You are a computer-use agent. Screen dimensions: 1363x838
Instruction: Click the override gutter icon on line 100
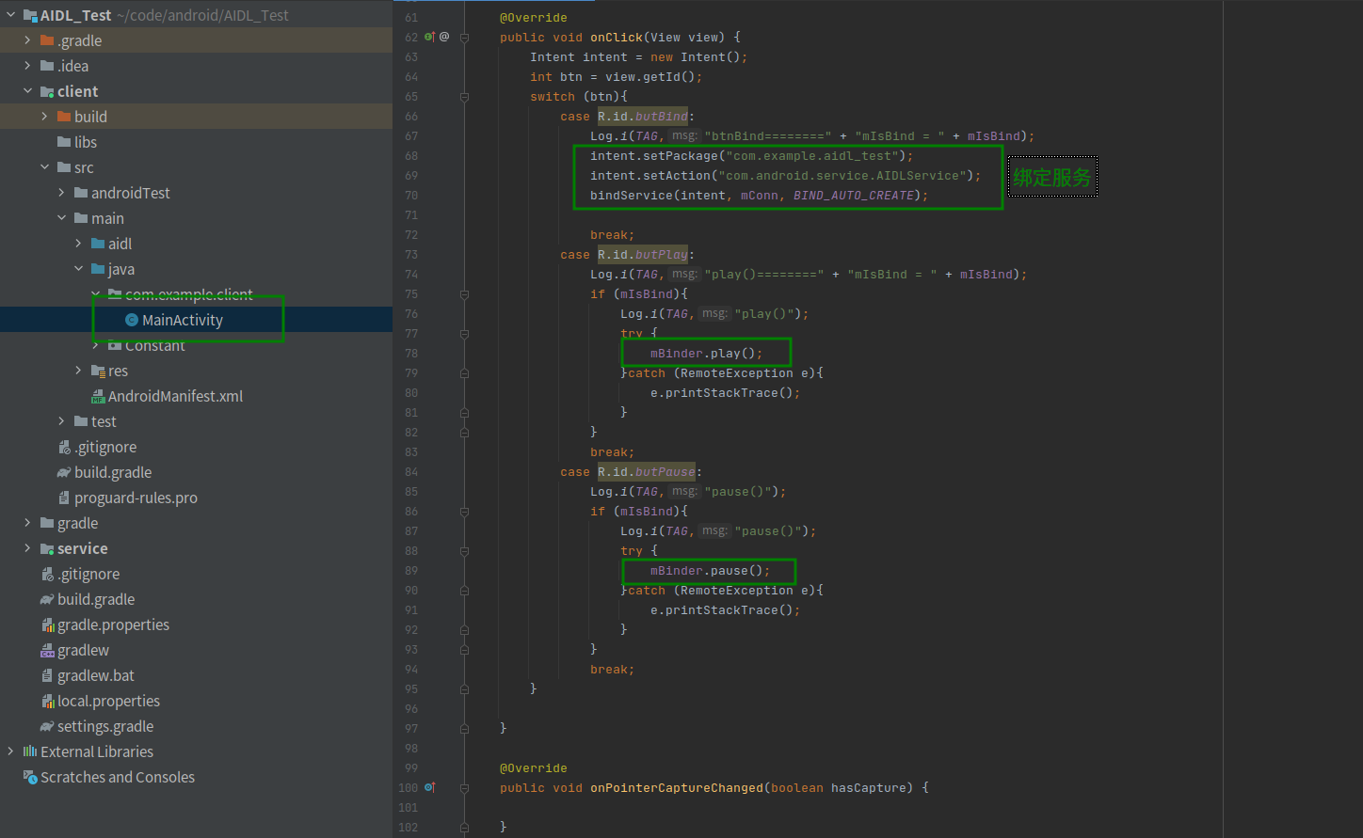coord(429,787)
